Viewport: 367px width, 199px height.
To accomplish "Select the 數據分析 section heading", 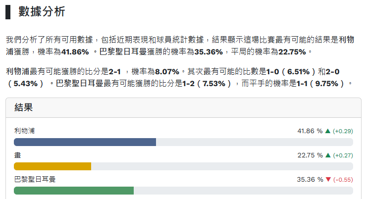I will point(42,11).
